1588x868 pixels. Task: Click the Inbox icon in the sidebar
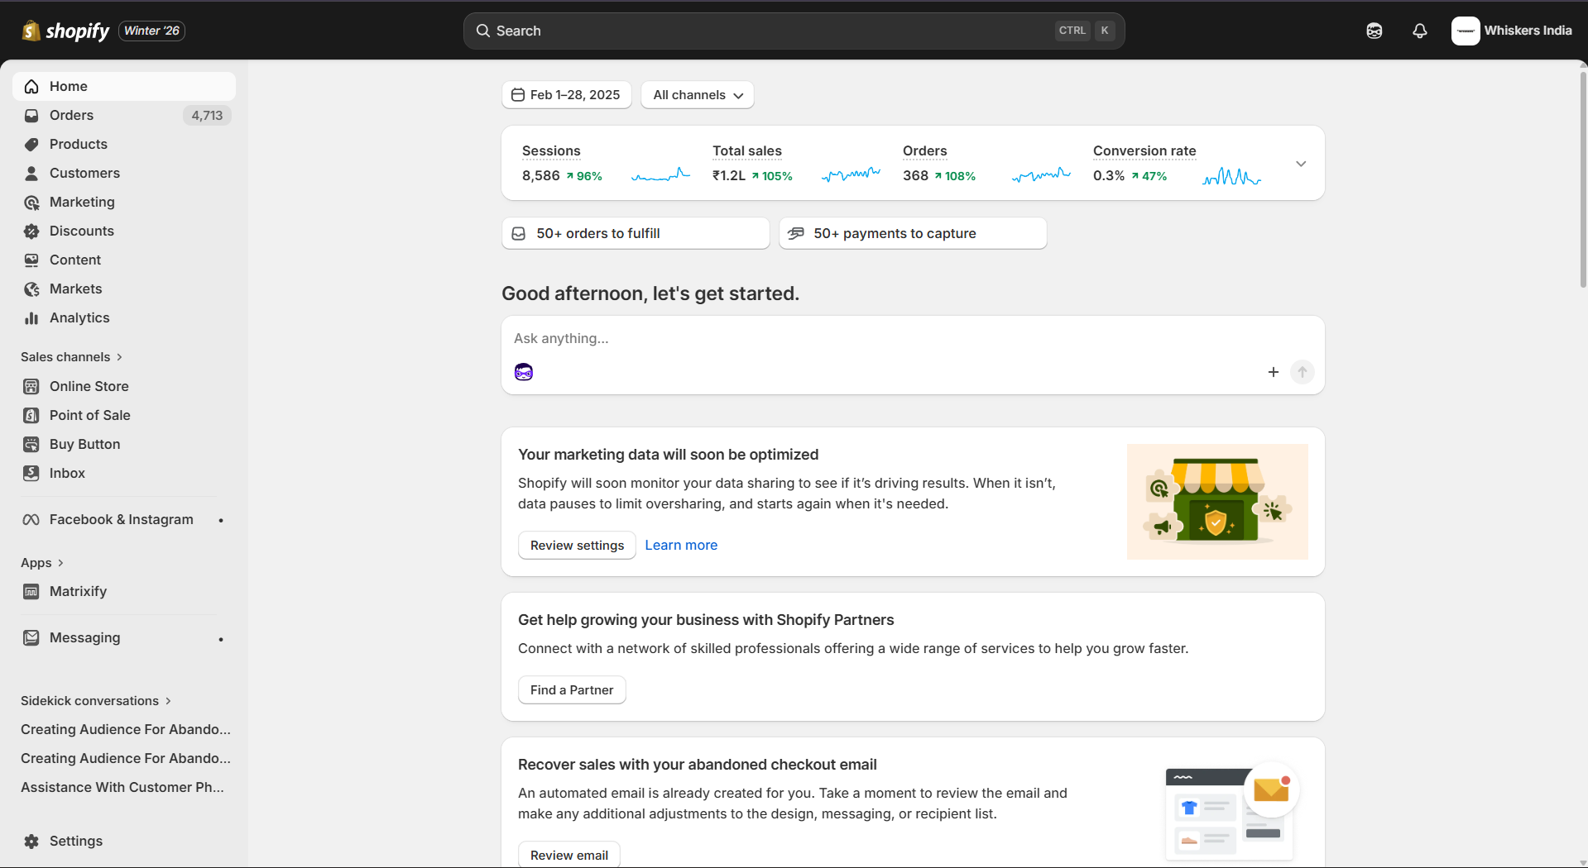(31, 473)
